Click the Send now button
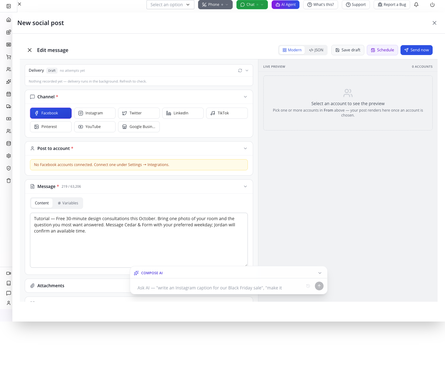The height and width of the screenshot is (371, 445). (x=417, y=50)
